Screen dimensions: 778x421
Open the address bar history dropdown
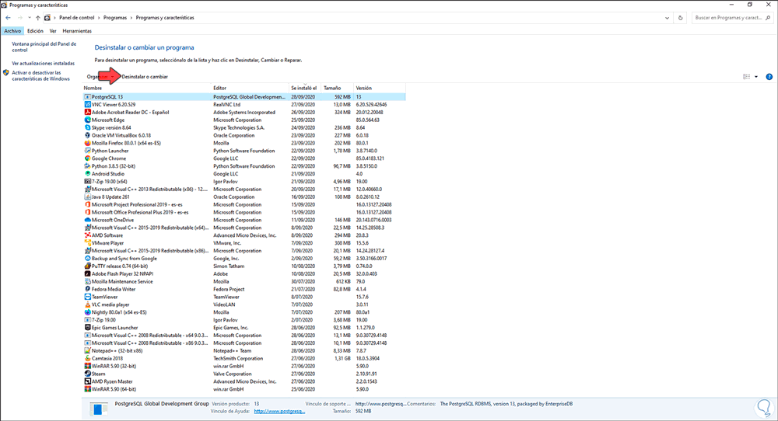coord(667,18)
